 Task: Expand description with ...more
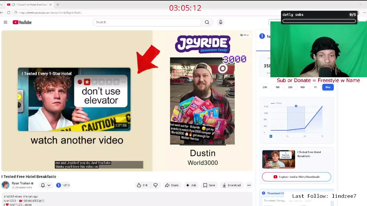[x=28, y=205]
